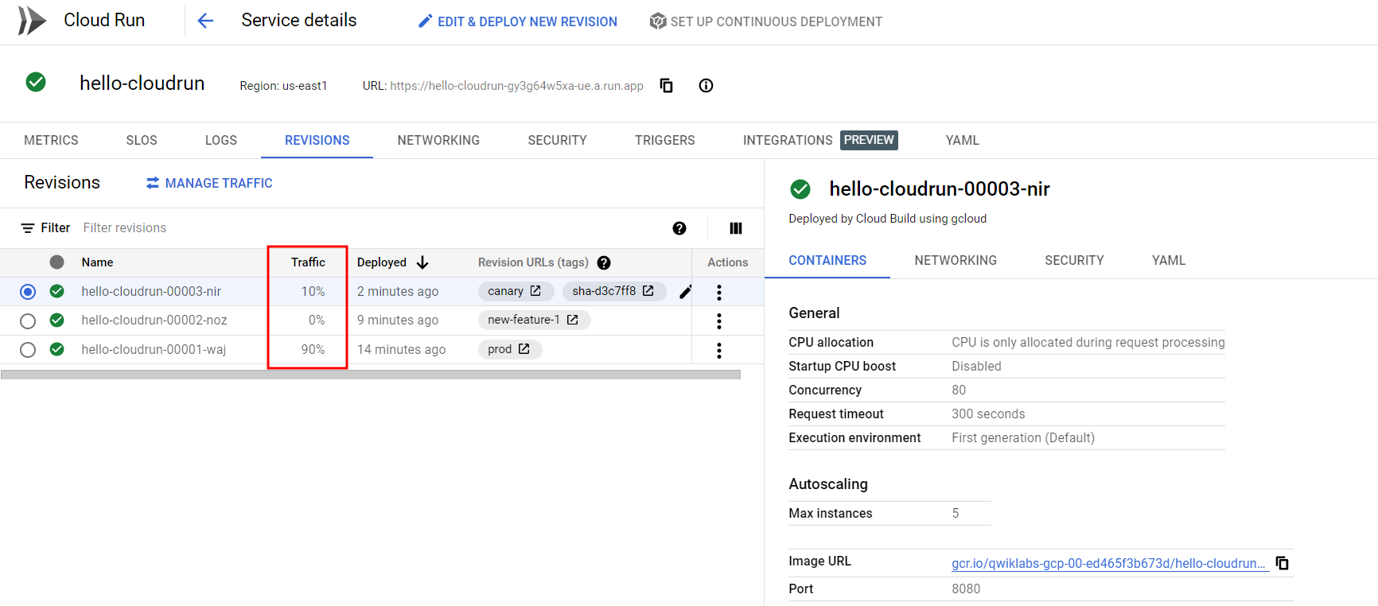Click Edit & Deploy New Revision
This screenshot has width=1378, height=606.
pyautogui.click(x=518, y=21)
